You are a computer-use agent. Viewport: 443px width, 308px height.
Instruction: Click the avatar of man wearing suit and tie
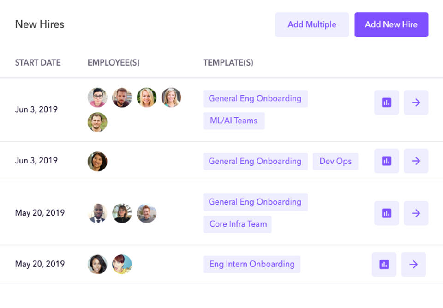point(97,213)
